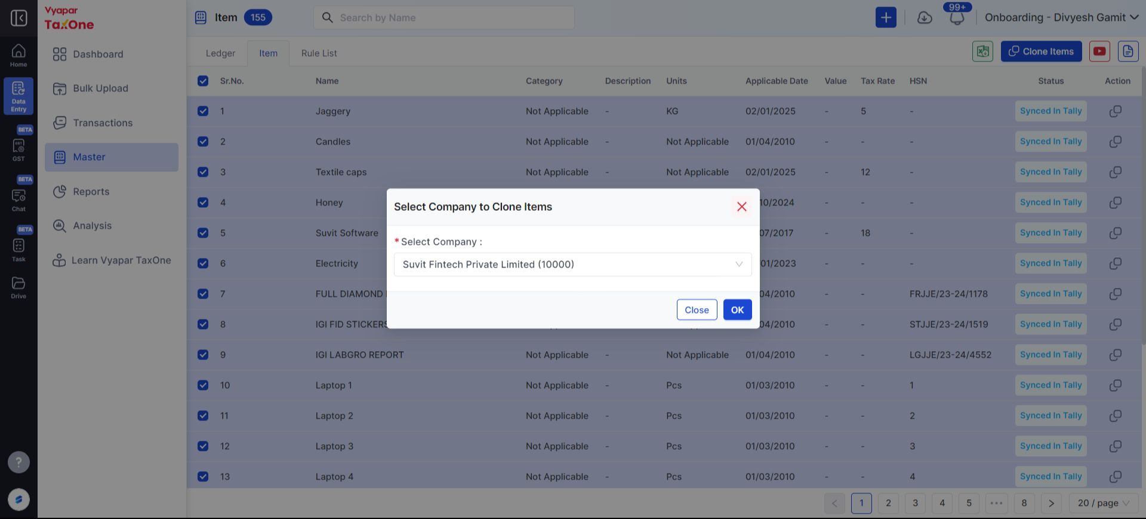1146x519 pixels.
Task: Click the Clone Items button
Action: click(x=1042, y=51)
